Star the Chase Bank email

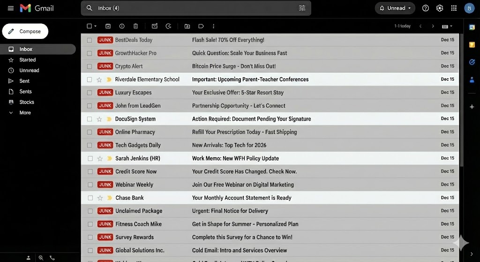100,198
